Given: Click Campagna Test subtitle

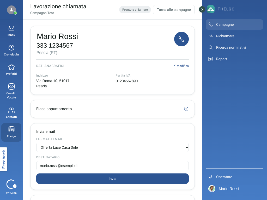Looking at the screenshot, I should [x=42, y=13].
